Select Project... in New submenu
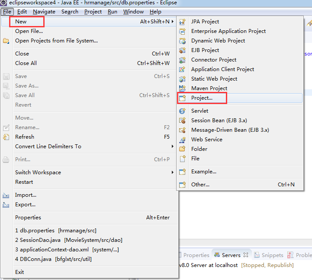Screen dimensions: 312x280 click(240, 98)
